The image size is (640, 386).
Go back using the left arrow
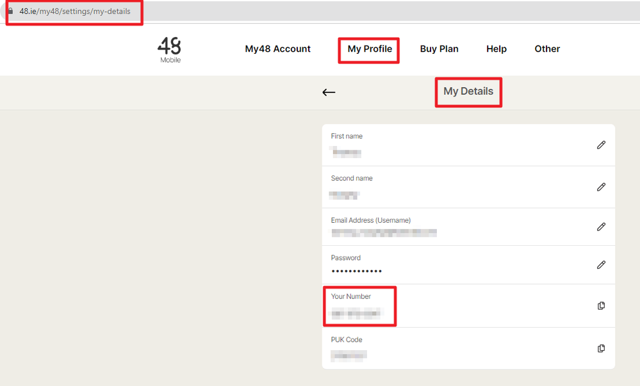(x=329, y=92)
